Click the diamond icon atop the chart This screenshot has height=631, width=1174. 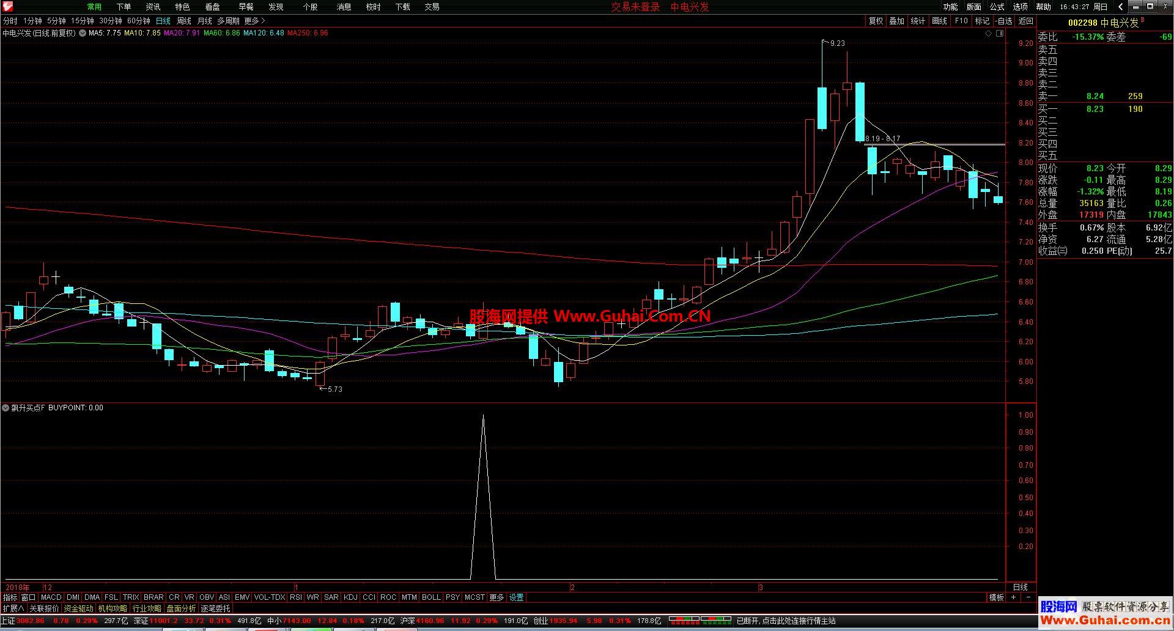[989, 34]
